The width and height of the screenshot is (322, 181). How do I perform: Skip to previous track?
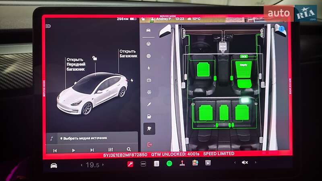[x=55, y=150]
